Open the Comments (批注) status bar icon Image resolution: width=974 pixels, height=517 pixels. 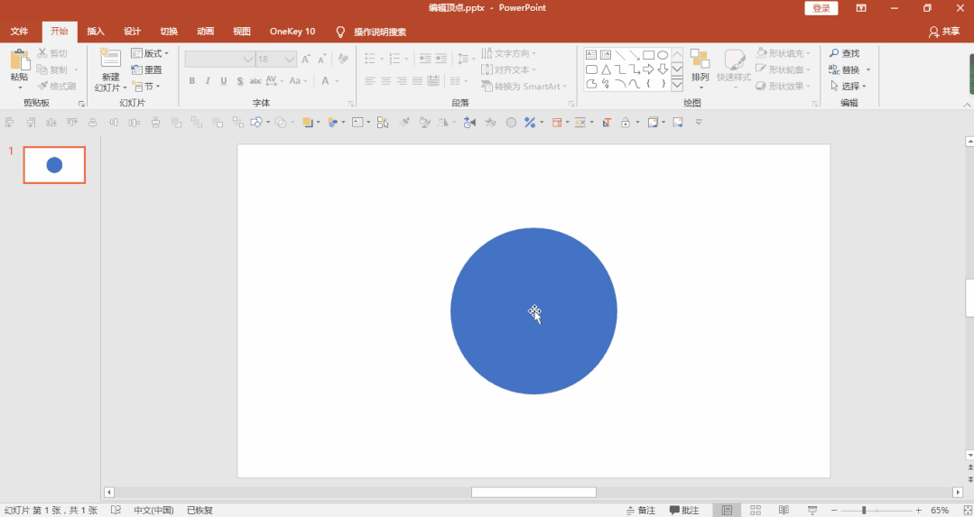click(684, 510)
